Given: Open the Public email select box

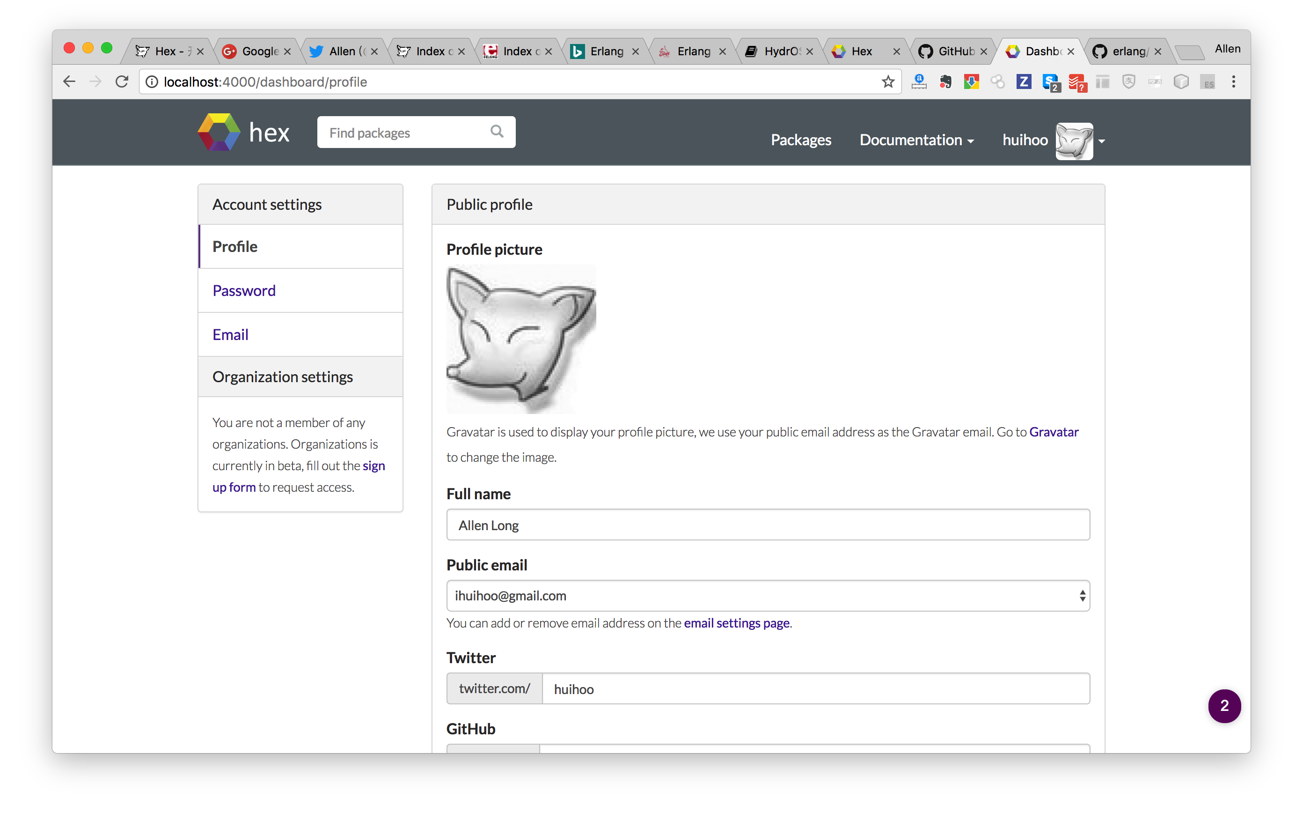Looking at the screenshot, I should point(767,596).
